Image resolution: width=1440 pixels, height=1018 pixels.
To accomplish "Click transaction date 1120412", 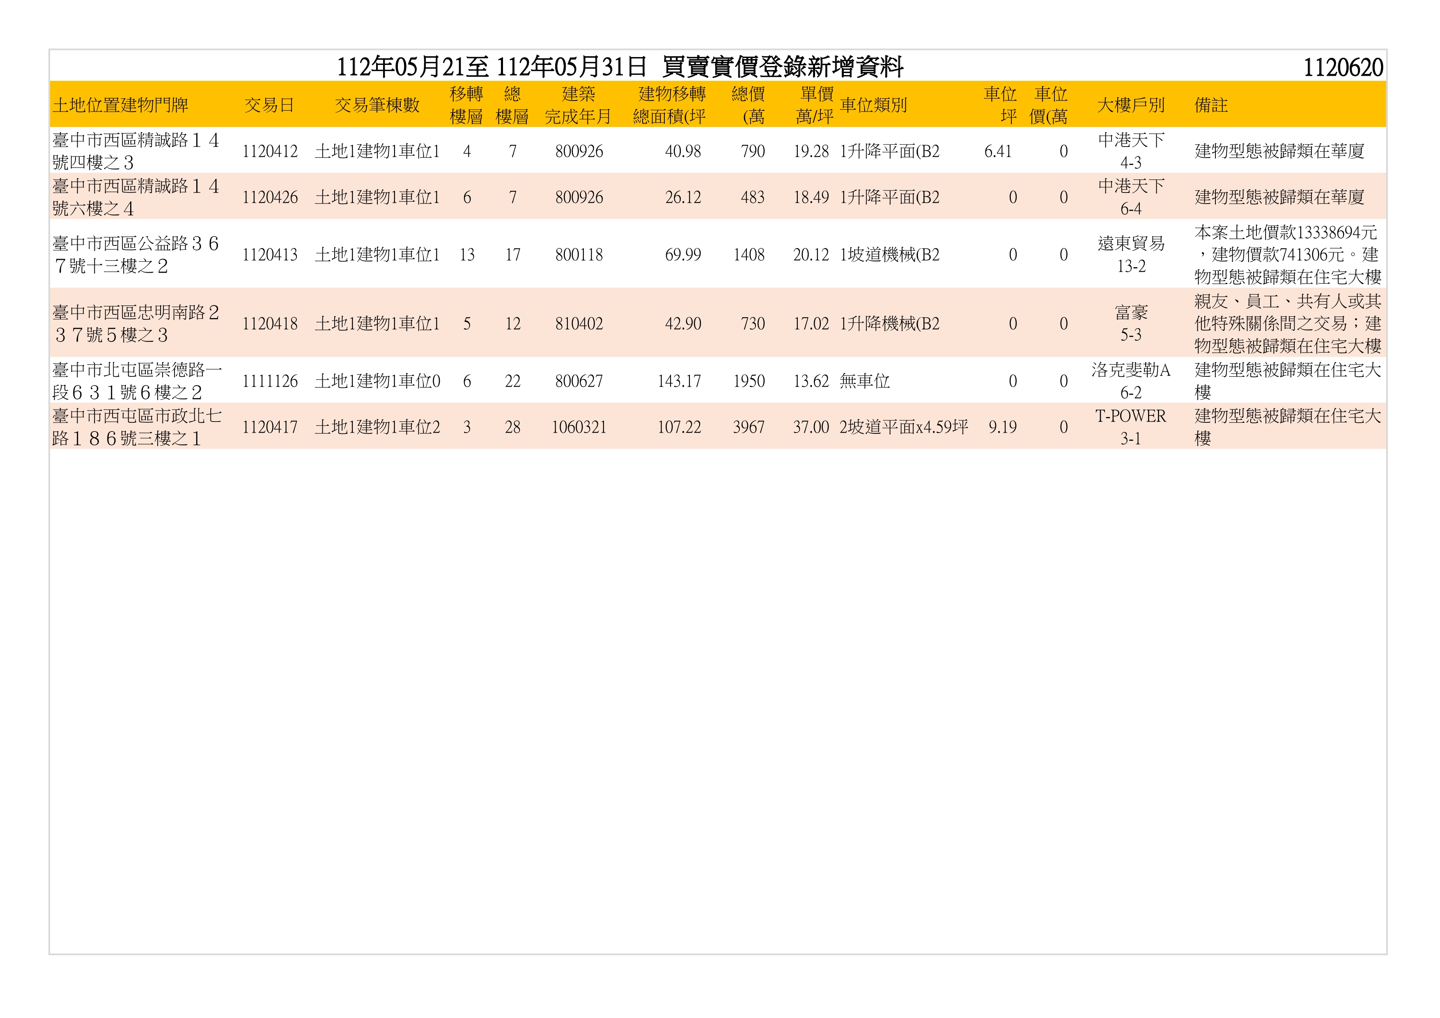I will [x=270, y=151].
